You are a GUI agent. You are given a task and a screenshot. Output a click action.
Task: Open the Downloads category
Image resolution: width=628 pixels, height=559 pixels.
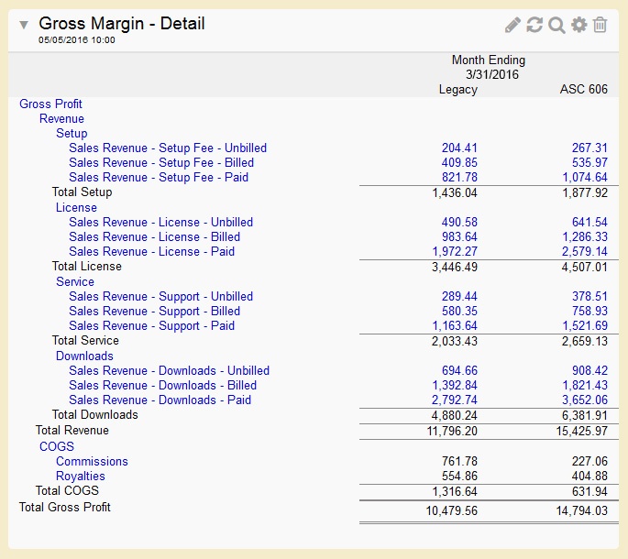[x=84, y=356]
